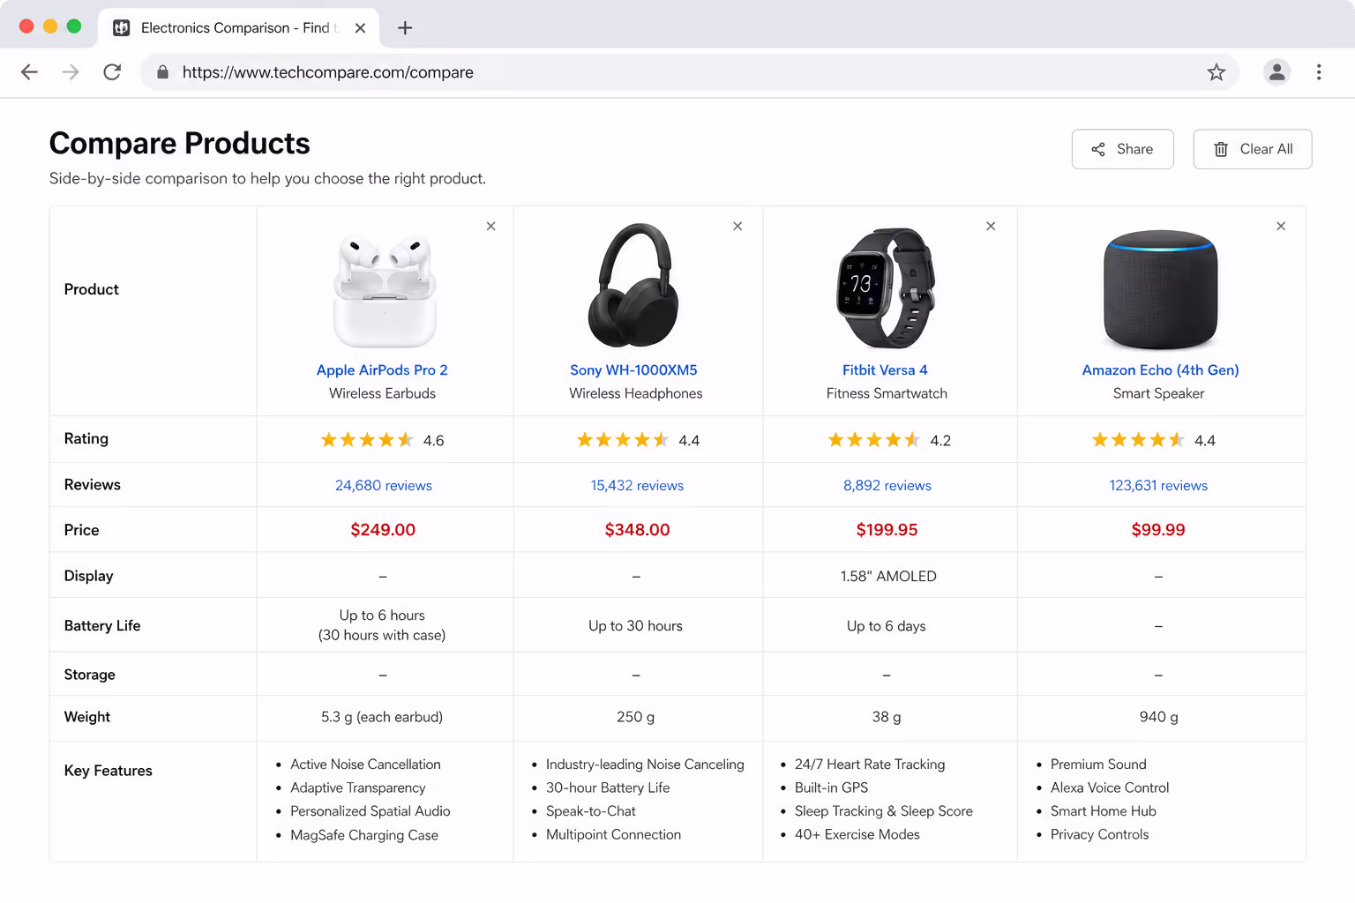Click the 'Smart Speaker' category text
This screenshot has height=903, width=1355.
[1158, 393]
